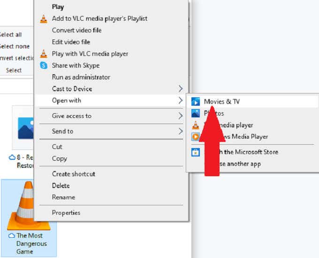319x258 pixels.
Task: Choose Rename from the context menu
Action: click(112, 197)
